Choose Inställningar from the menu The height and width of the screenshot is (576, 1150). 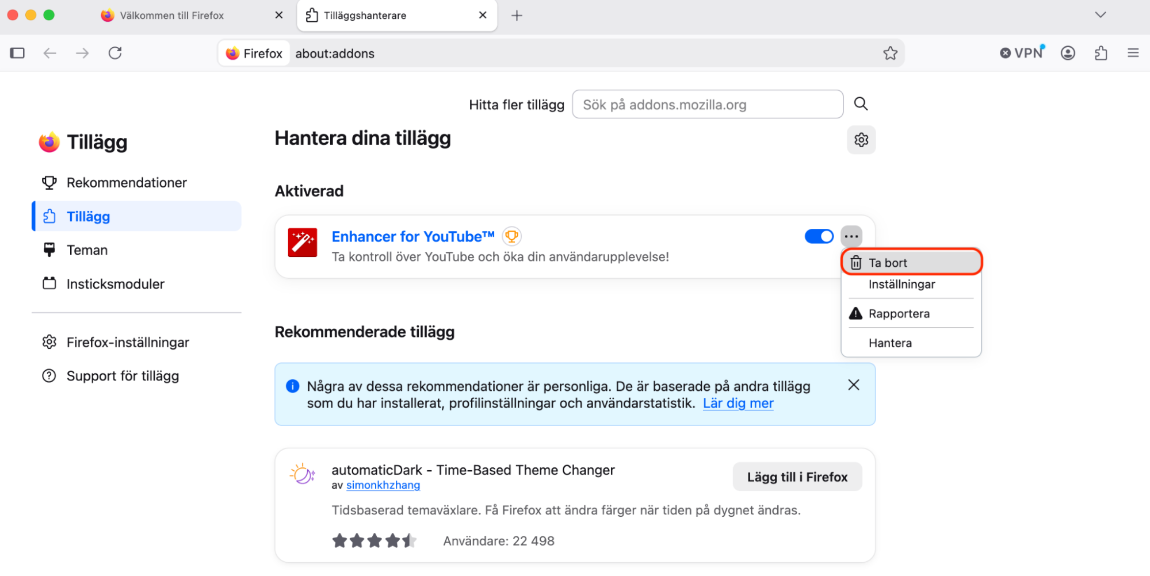(911, 285)
